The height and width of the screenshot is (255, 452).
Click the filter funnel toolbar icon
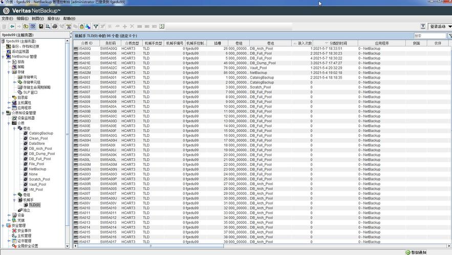coord(96,27)
